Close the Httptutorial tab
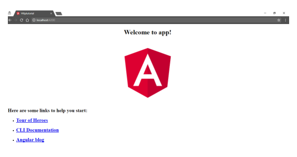Image resolution: width=297 pixels, height=157 pixels. (51, 14)
